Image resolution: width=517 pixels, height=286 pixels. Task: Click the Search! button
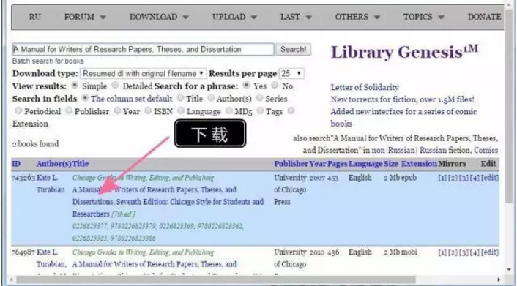[293, 50]
